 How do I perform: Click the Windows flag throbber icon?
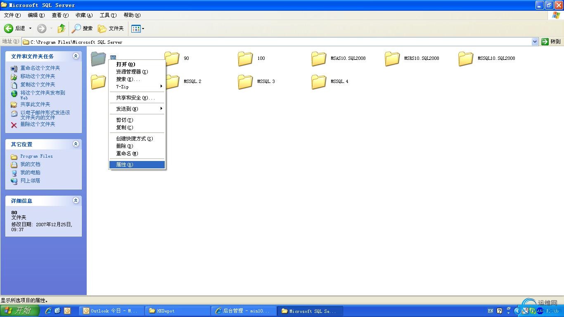point(556,15)
